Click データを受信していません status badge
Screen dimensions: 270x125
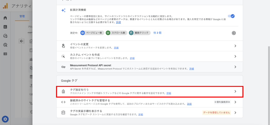tap(217, 113)
